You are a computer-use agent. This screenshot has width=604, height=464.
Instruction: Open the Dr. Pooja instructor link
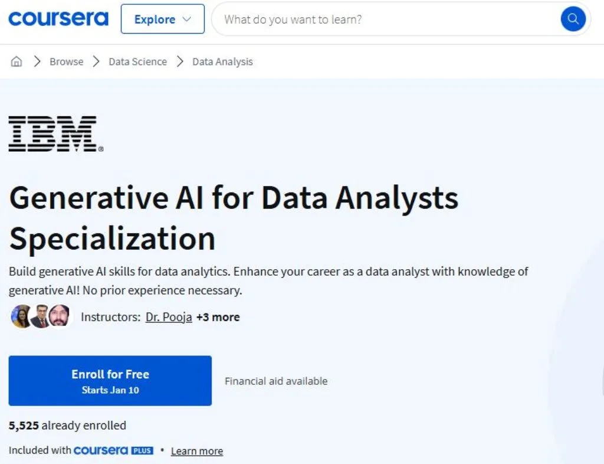point(169,317)
